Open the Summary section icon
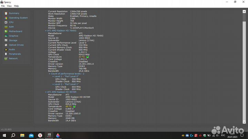Screen dimensions: 248x139 coord(6,13)
